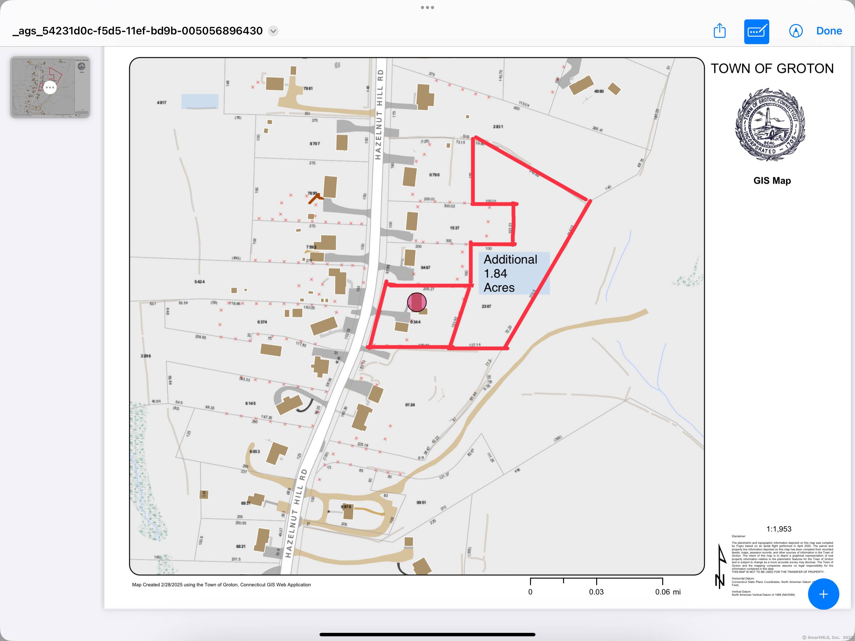Click the blue pond shape on map
The height and width of the screenshot is (641, 855).
point(200,101)
